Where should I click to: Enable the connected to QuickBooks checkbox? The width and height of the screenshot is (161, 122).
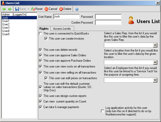[x=41, y=33]
